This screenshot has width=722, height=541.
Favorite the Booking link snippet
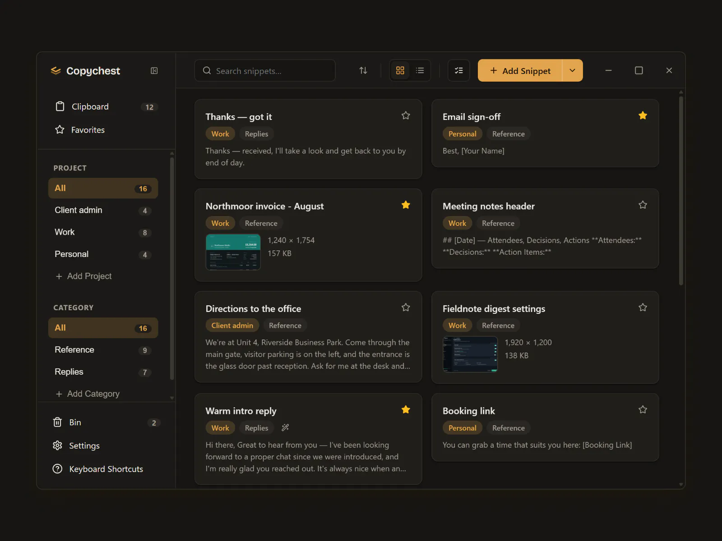coord(643,410)
